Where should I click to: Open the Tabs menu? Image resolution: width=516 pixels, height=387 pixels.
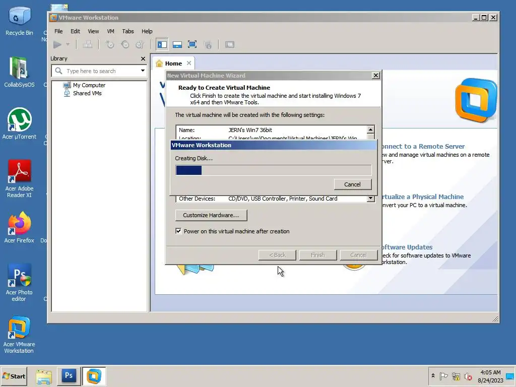128,31
